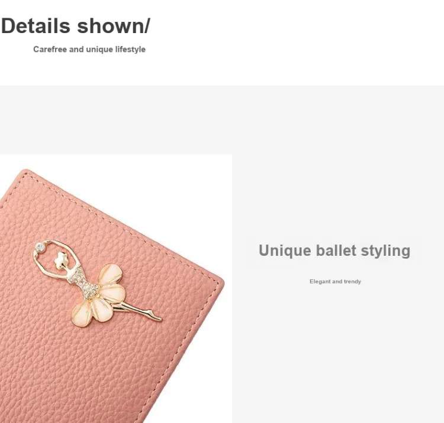The image size is (444, 423).
Task: Click the rounded top corner of the pink wallet
Action: 26,173
